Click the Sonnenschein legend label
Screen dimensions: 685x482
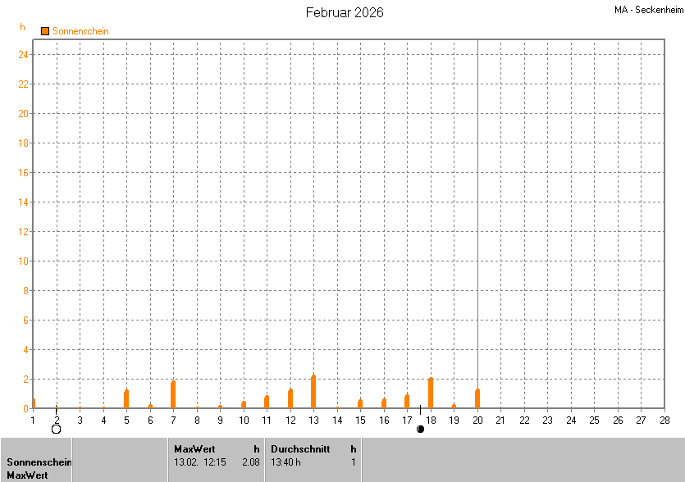[x=80, y=31]
